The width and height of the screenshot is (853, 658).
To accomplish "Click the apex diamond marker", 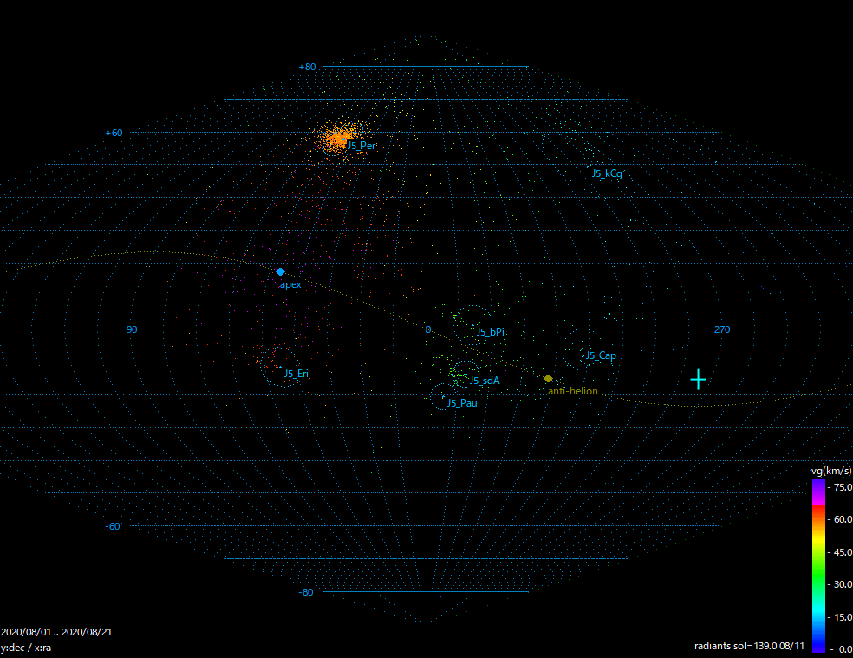I will [279, 272].
